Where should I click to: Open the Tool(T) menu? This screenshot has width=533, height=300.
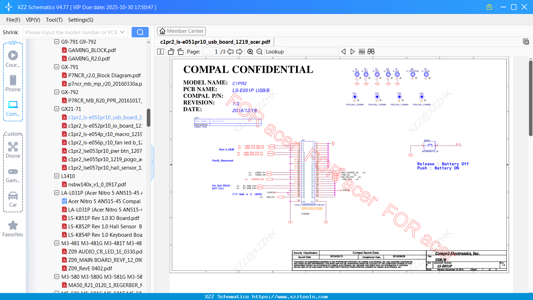54,20
